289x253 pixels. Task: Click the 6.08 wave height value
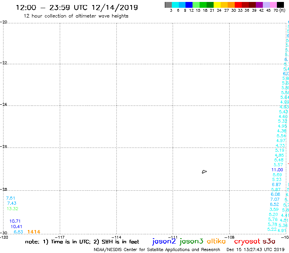[275, 194]
